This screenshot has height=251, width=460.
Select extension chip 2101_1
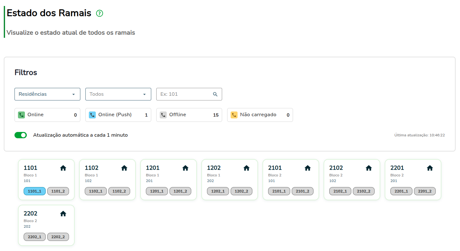[x=279, y=191]
